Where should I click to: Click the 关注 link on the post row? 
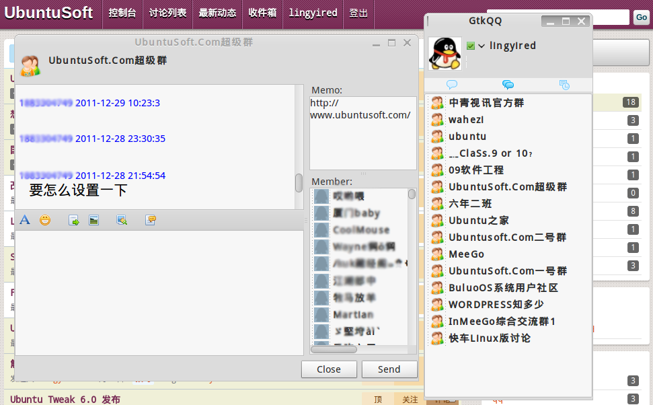[x=410, y=399]
